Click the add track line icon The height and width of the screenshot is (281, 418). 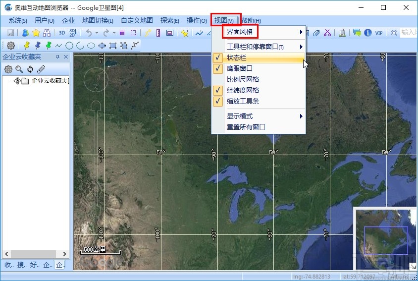[199, 33]
